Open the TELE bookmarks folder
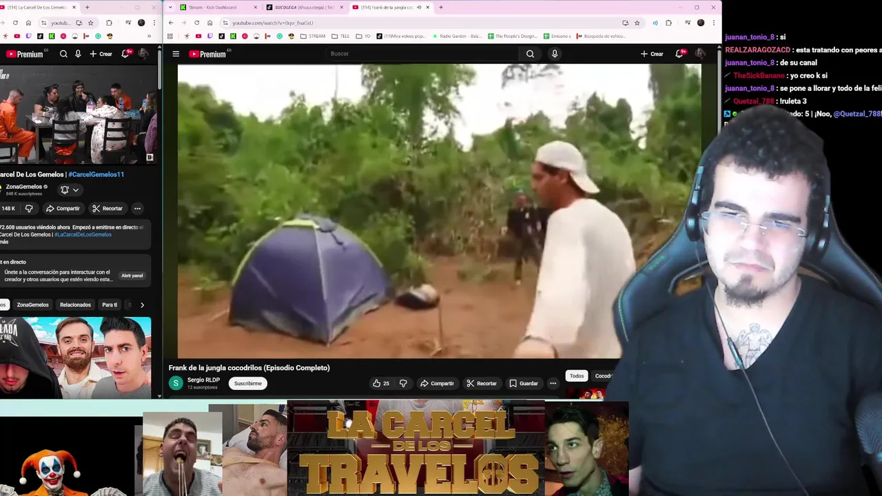The image size is (882, 496). click(x=340, y=36)
